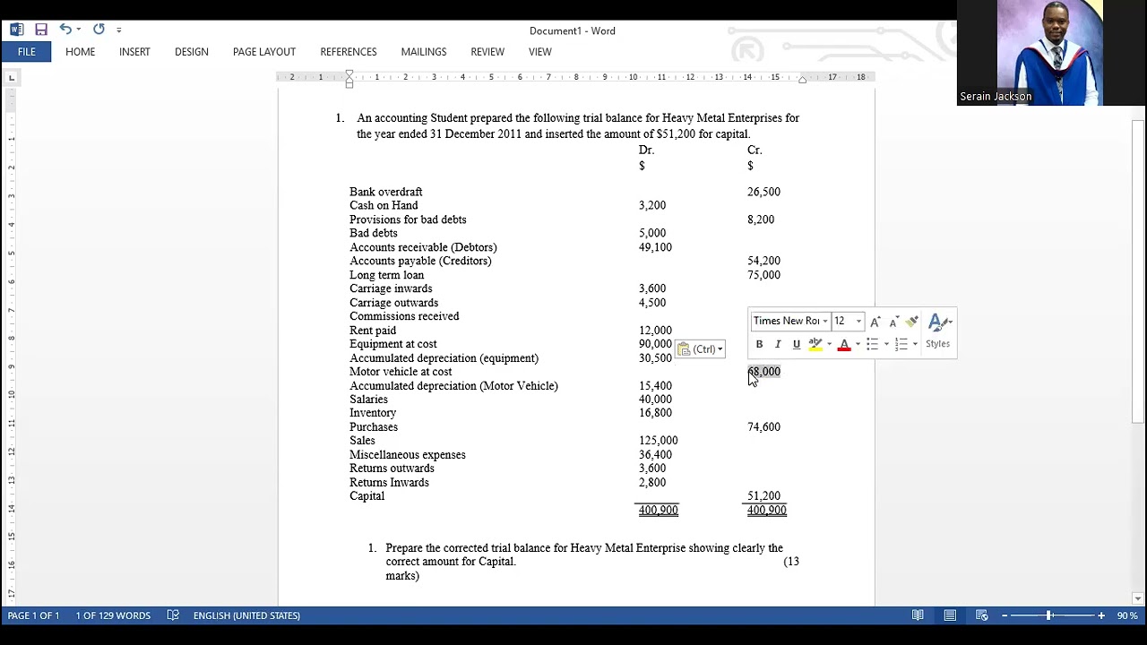
Task: Open the REFERENCES tab
Action: click(x=349, y=52)
